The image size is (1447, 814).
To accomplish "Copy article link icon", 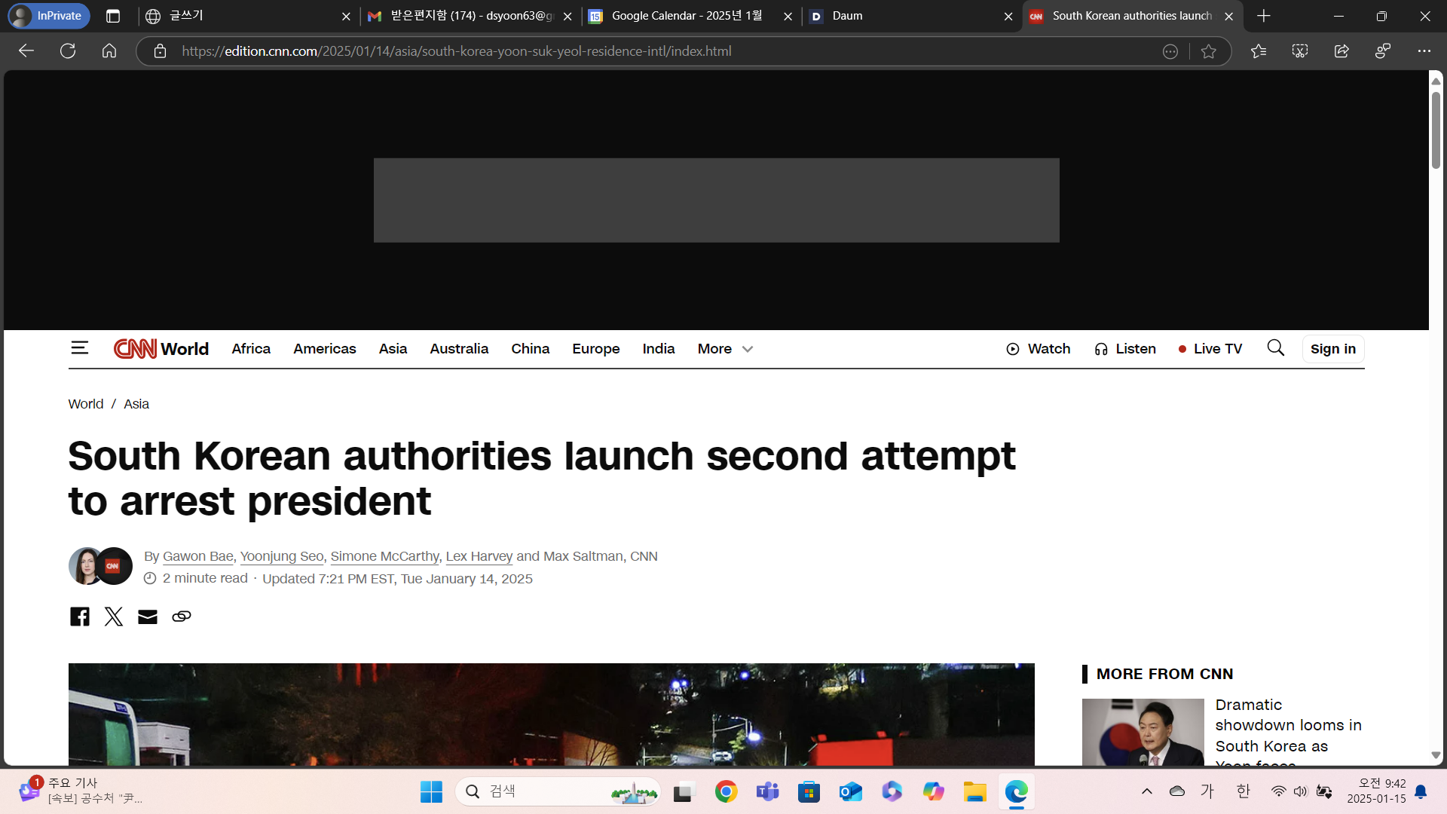I will pyautogui.click(x=182, y=617).
